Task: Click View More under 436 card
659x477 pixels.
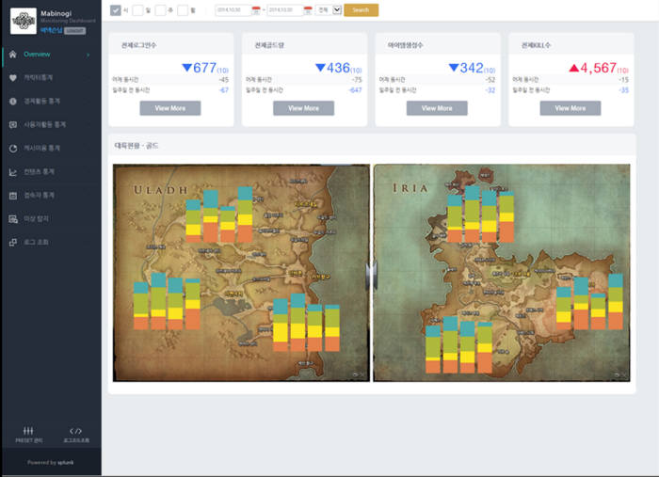Action: (x=303, y=108)
